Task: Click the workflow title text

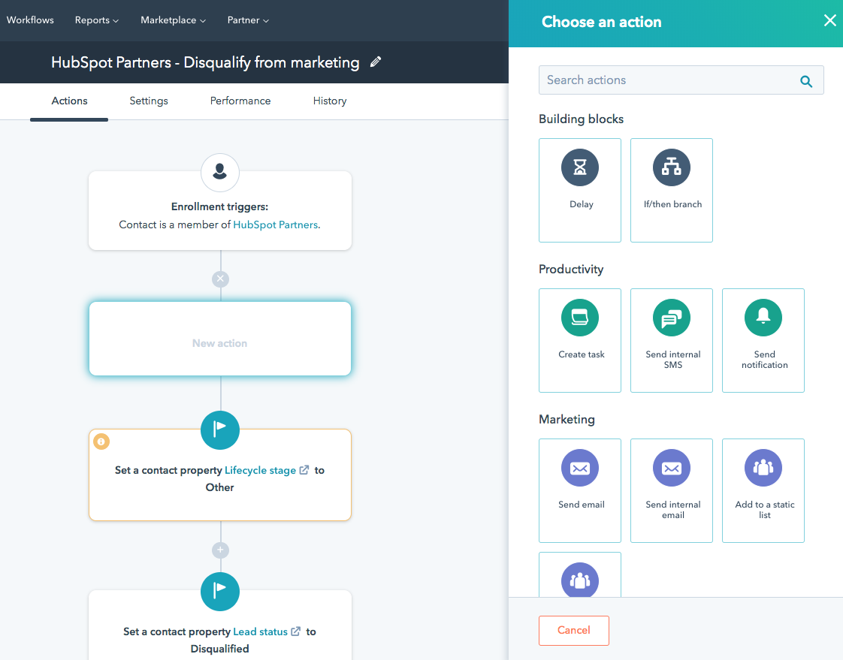Action: tap(205, 62)
